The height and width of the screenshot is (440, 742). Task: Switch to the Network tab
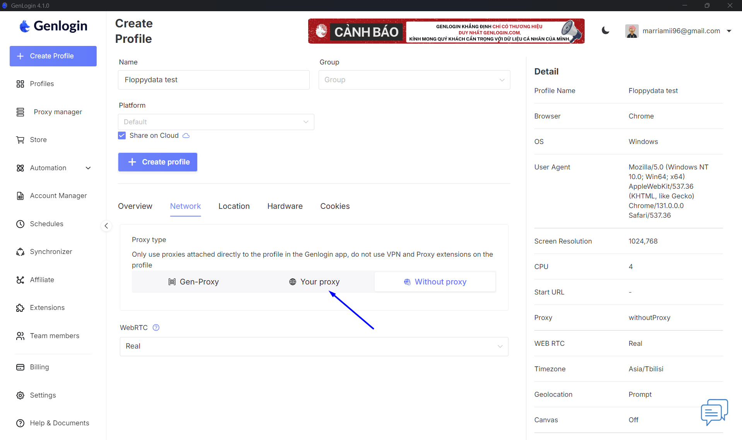click(185, 206)
